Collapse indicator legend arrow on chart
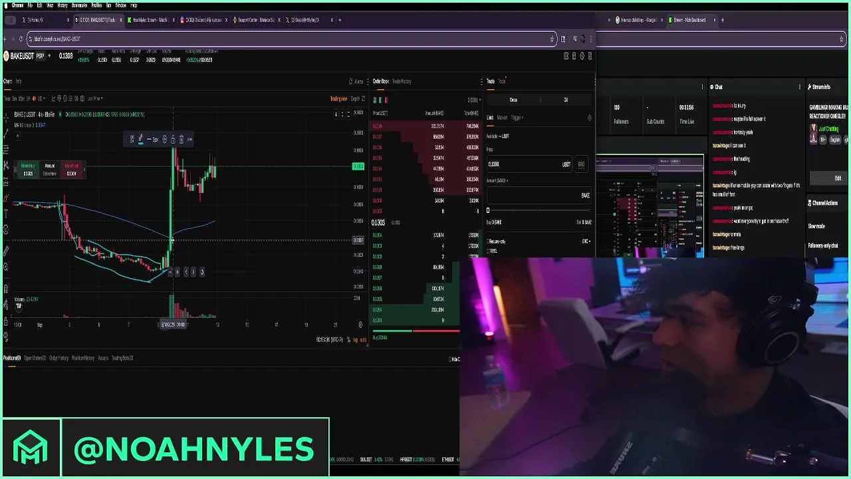Screen dimensions: 851x479 [x=18, y=136]
